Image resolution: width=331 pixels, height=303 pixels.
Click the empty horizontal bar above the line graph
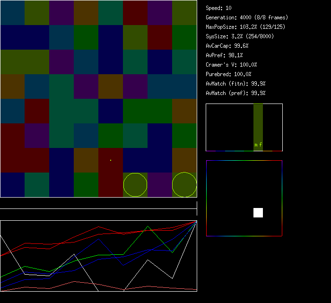point(98,204)
